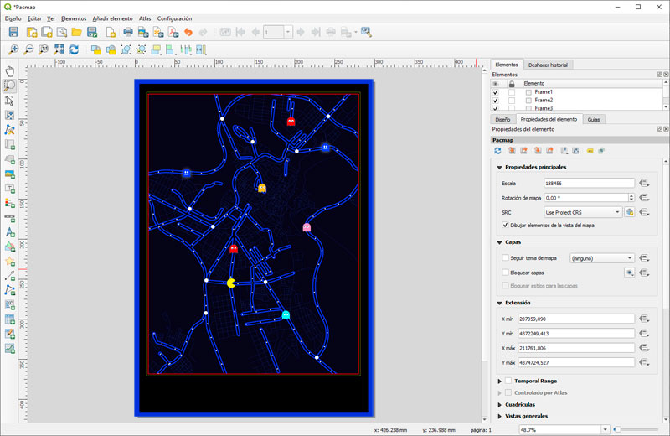Switch to the Deshacer historial tab
The width and height of the screenshot is (670, 436).
click(548, 65)
